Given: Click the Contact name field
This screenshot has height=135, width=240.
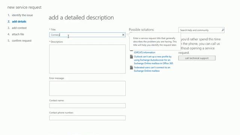Looking at the screenshot, I should coord(87,106).
